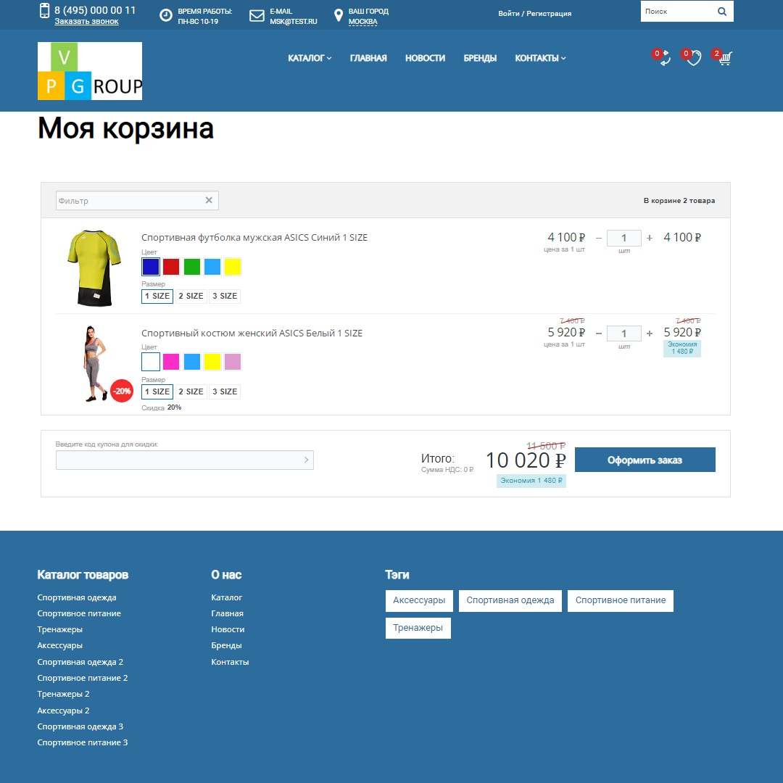Expand the Каталог dropdown menu

tap(310, 58)
